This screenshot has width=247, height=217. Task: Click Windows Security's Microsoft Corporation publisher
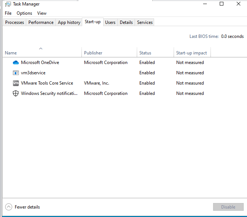[106, 93]
